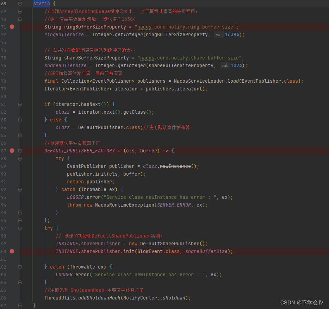Screen dimensions: 329x309
Task: Click closing brace fold marker on line 107
Action: pos(20,305)
